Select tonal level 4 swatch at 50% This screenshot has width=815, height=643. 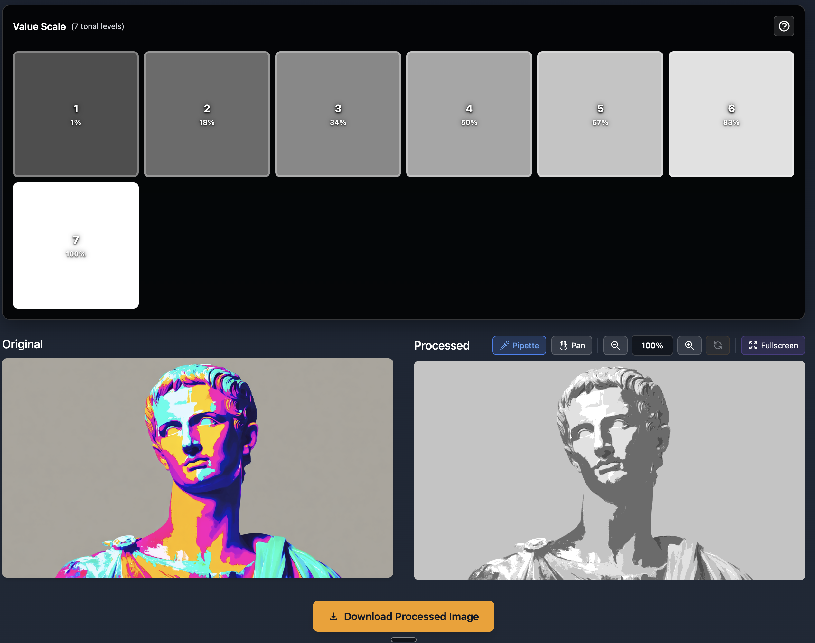(469, 114)
